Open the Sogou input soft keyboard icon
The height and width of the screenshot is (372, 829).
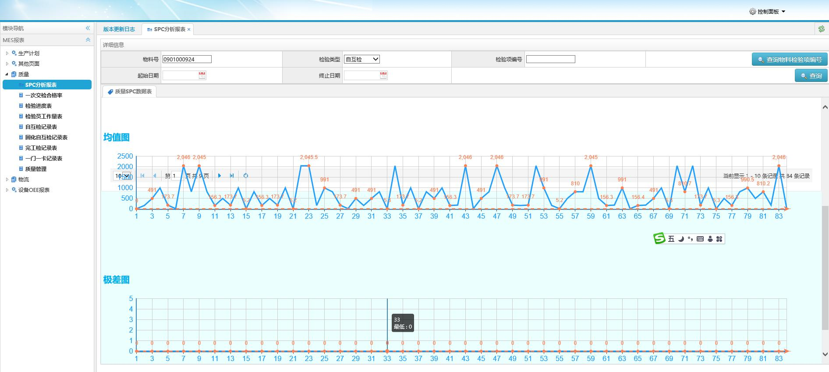(x=700, y=239)
